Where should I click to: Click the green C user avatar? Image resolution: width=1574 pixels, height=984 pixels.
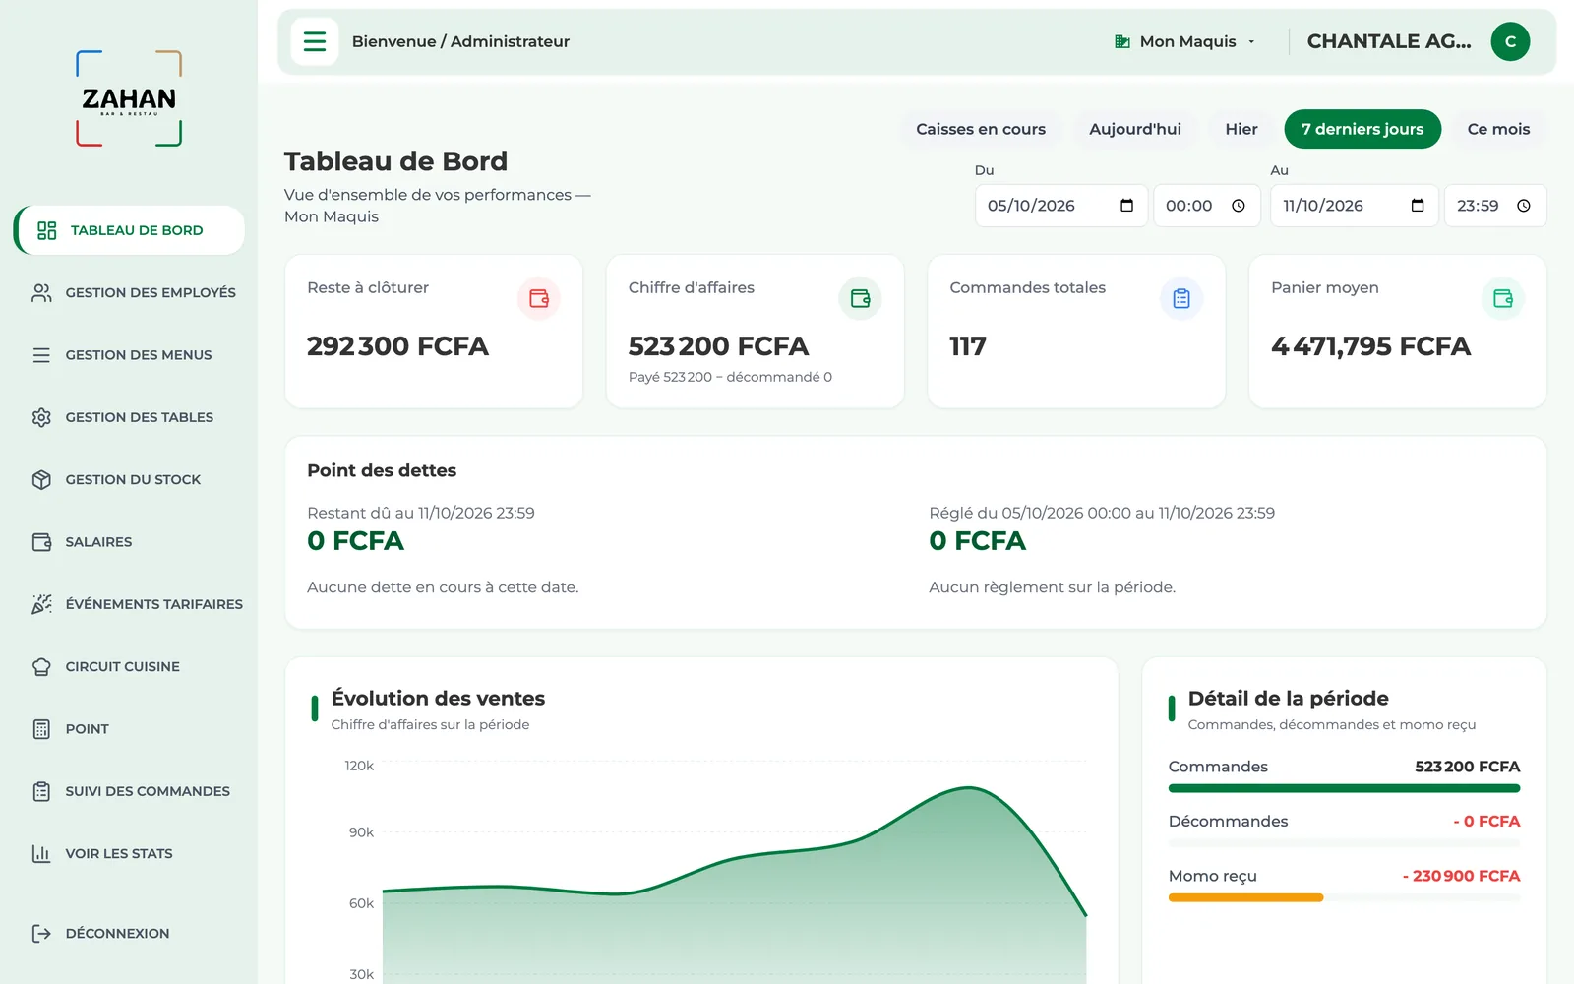tap(1510, 41)
